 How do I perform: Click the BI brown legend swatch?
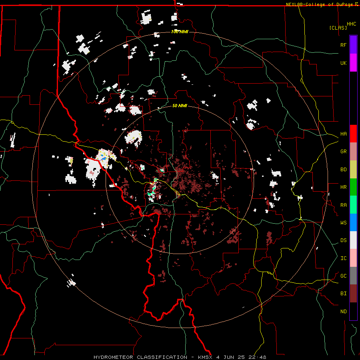click(x=353, y=294)
